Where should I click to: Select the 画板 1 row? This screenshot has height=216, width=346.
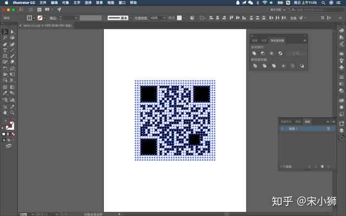coord(307,129)
